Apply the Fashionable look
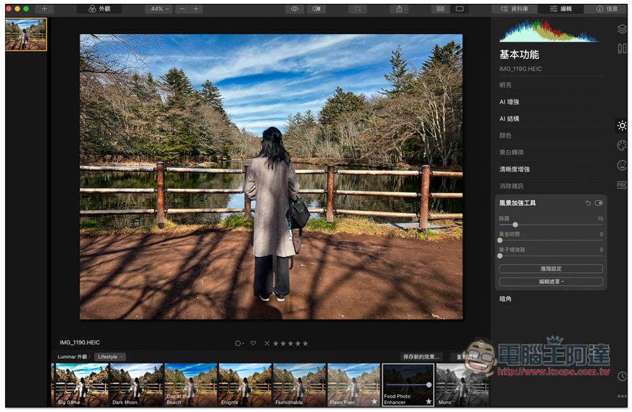Image resolution: width=632 pixels, height=412 pixels. [300, 385]
